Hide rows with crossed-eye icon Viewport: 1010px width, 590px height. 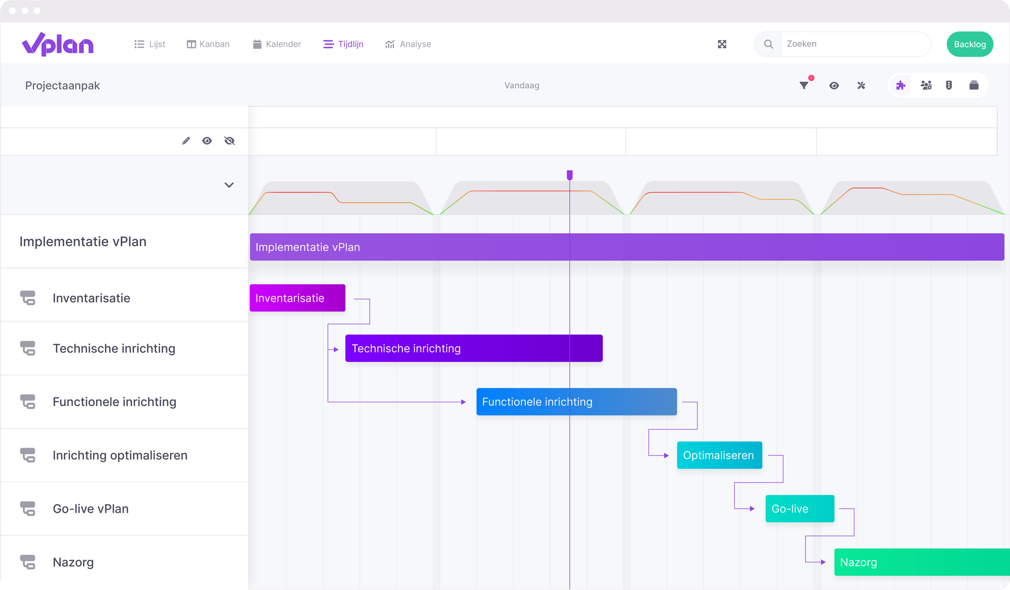(230, 141)
